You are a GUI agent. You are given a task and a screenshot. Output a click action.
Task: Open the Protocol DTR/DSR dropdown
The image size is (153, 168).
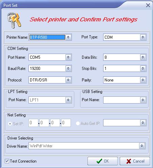pyautogui.click(x=68, y=80)
